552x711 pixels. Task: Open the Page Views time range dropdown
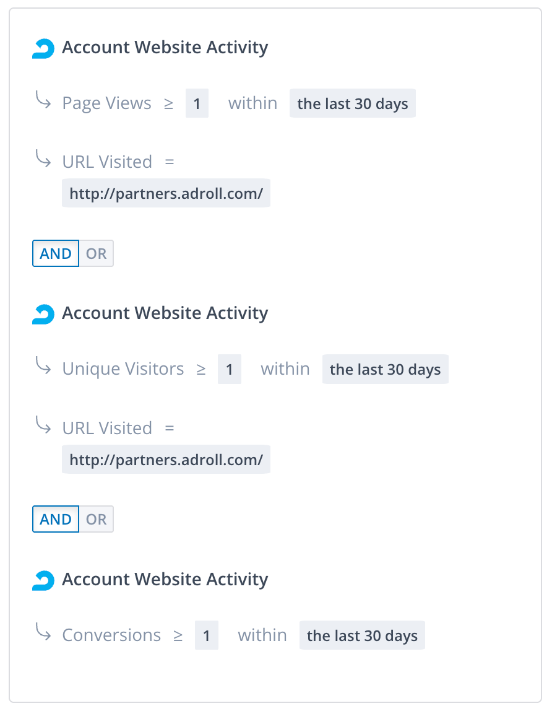pyautogui.click(x=352, y=103)
